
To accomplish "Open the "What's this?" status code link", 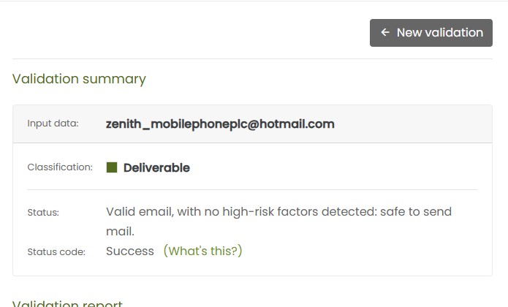I will pyautogui.click(x=202, y=251).
